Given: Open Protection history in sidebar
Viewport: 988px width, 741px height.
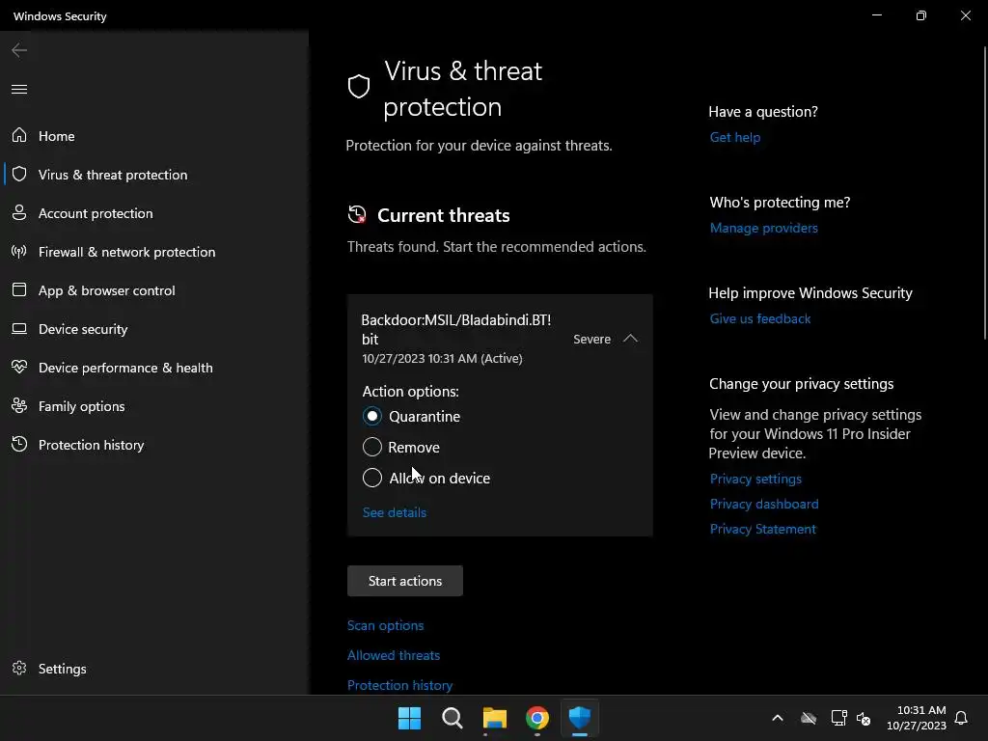Looking at the screenshot, I should [x=92, y=445].
